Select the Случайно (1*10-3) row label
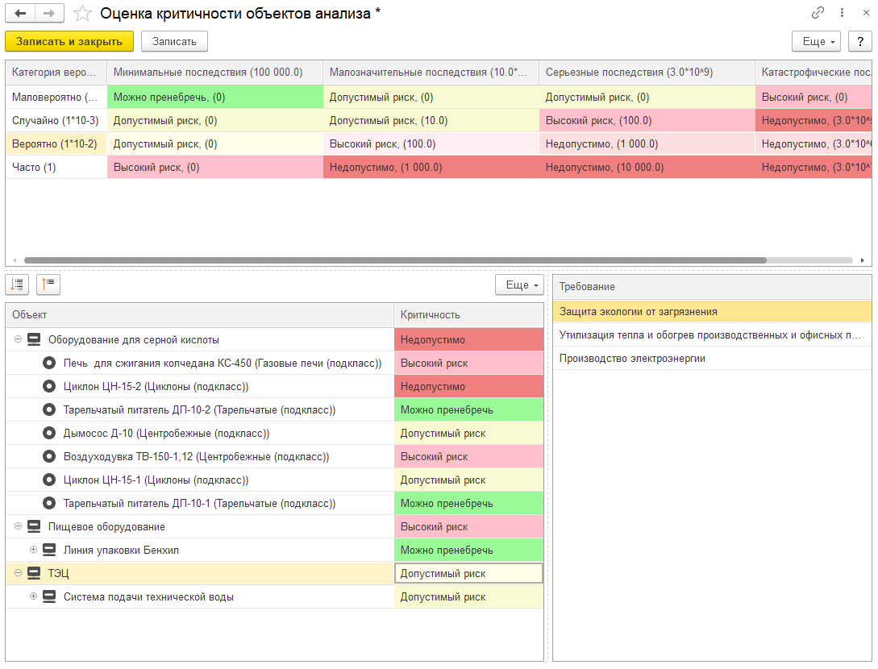The image size is (878, 669). coord(56,120)
